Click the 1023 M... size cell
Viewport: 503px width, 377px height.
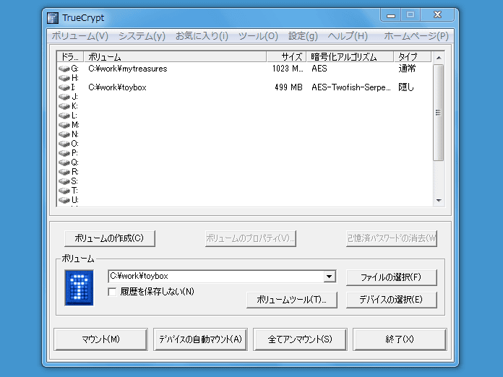(x=288, y=69)
